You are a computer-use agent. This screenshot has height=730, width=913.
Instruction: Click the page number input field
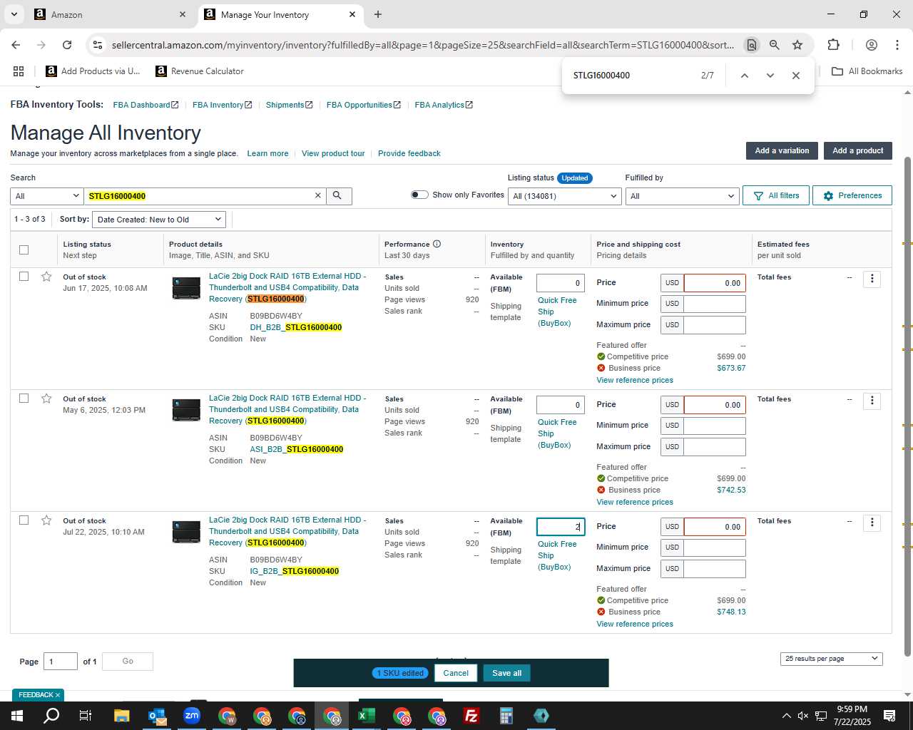(x=61, y=662)
